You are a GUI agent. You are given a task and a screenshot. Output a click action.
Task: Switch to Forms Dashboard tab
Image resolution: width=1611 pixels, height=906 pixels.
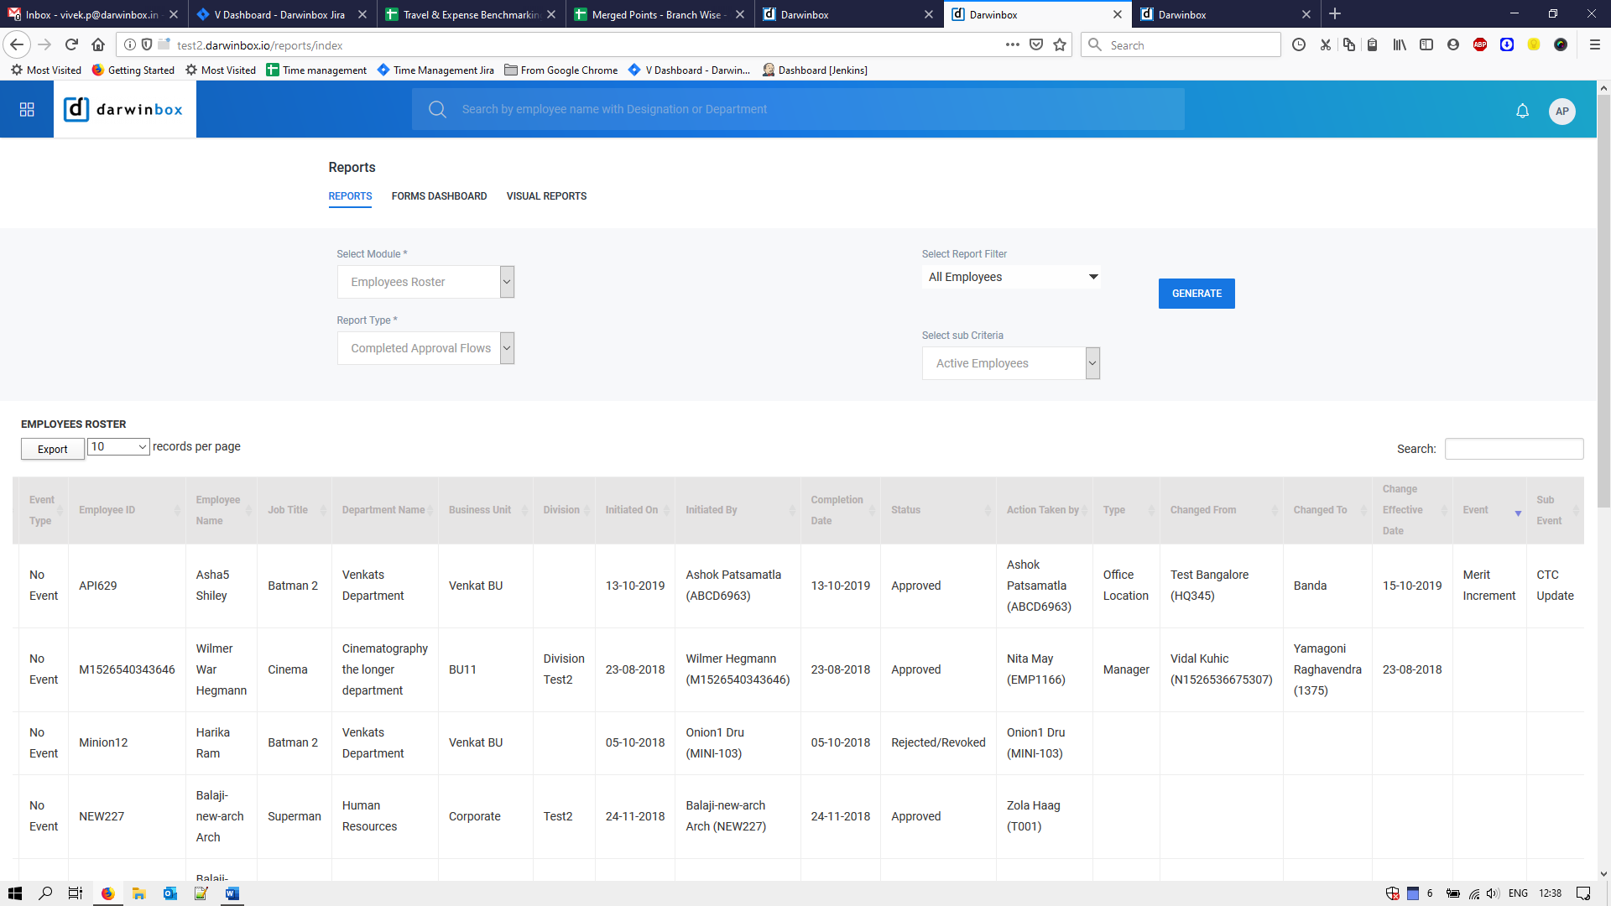(439, 196)
